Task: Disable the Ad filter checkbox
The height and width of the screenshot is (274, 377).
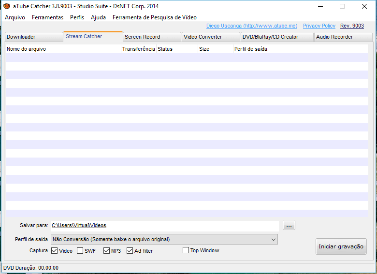Action: tap(130, 251)
